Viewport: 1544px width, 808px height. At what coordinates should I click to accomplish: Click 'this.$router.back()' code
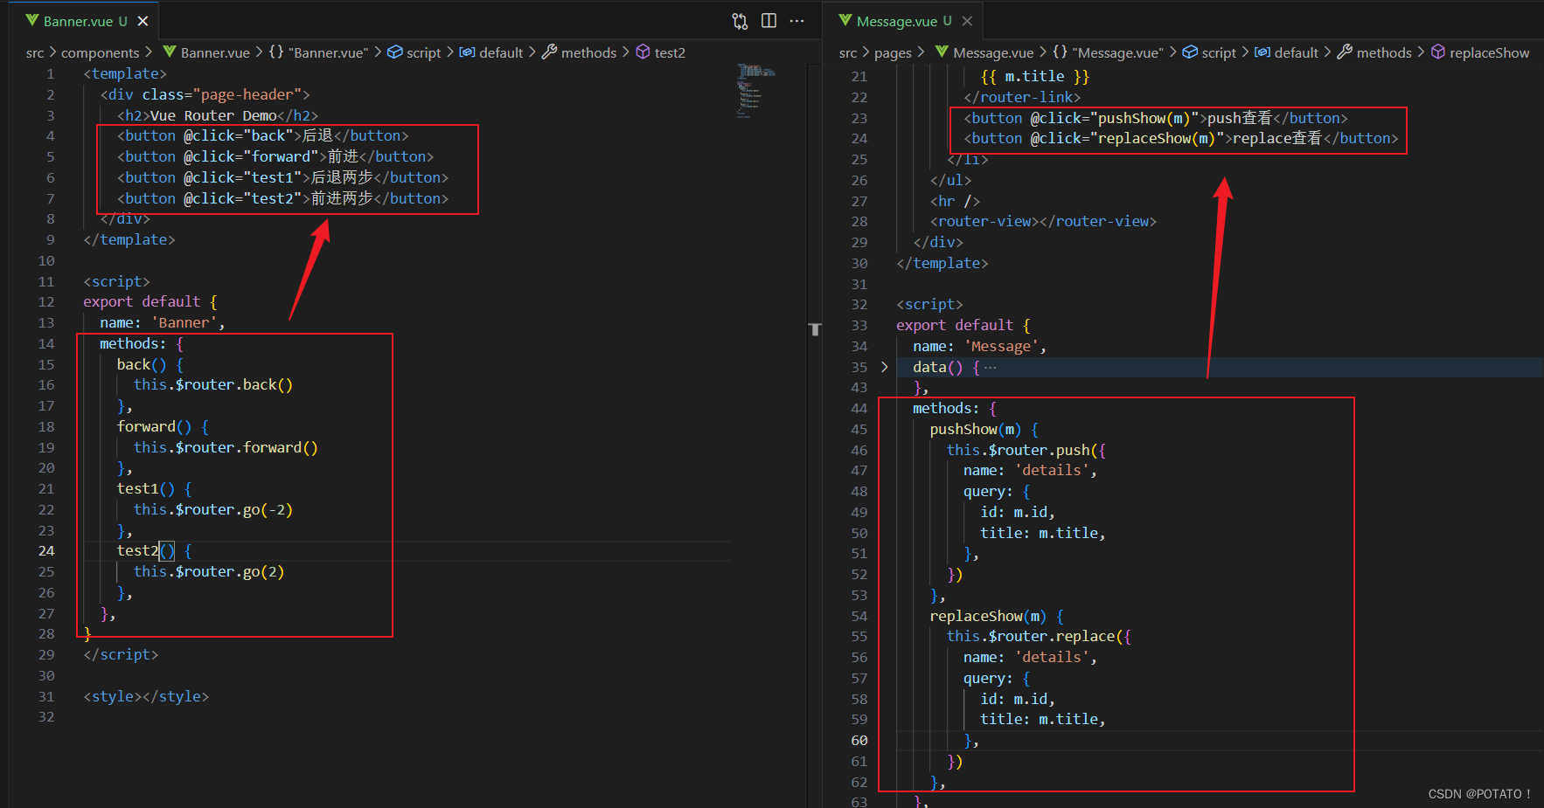213,384
